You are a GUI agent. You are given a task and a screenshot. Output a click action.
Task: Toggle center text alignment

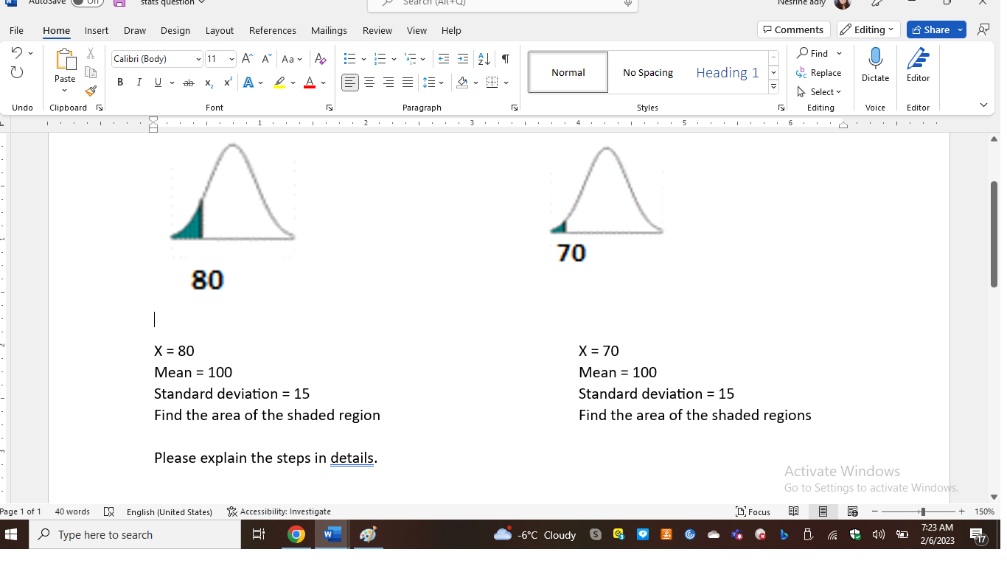coord(369,83)
